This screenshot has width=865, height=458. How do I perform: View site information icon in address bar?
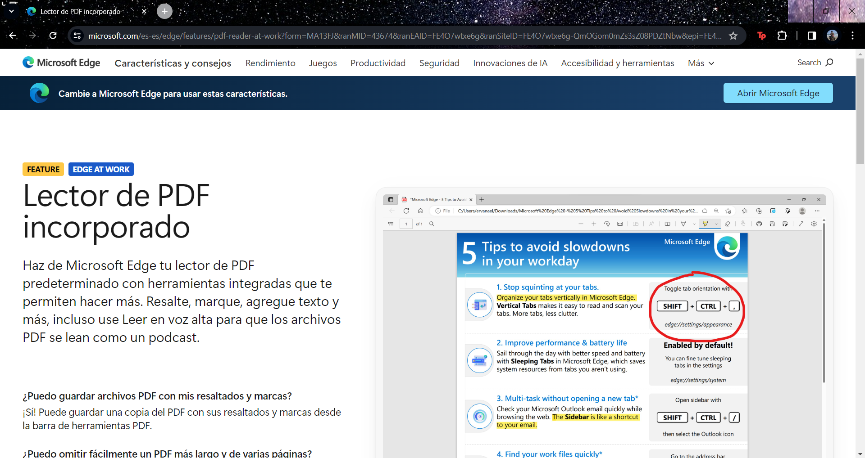tap(77, 36)
